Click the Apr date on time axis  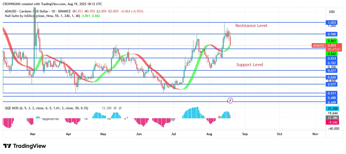click(x=69, y=134)
